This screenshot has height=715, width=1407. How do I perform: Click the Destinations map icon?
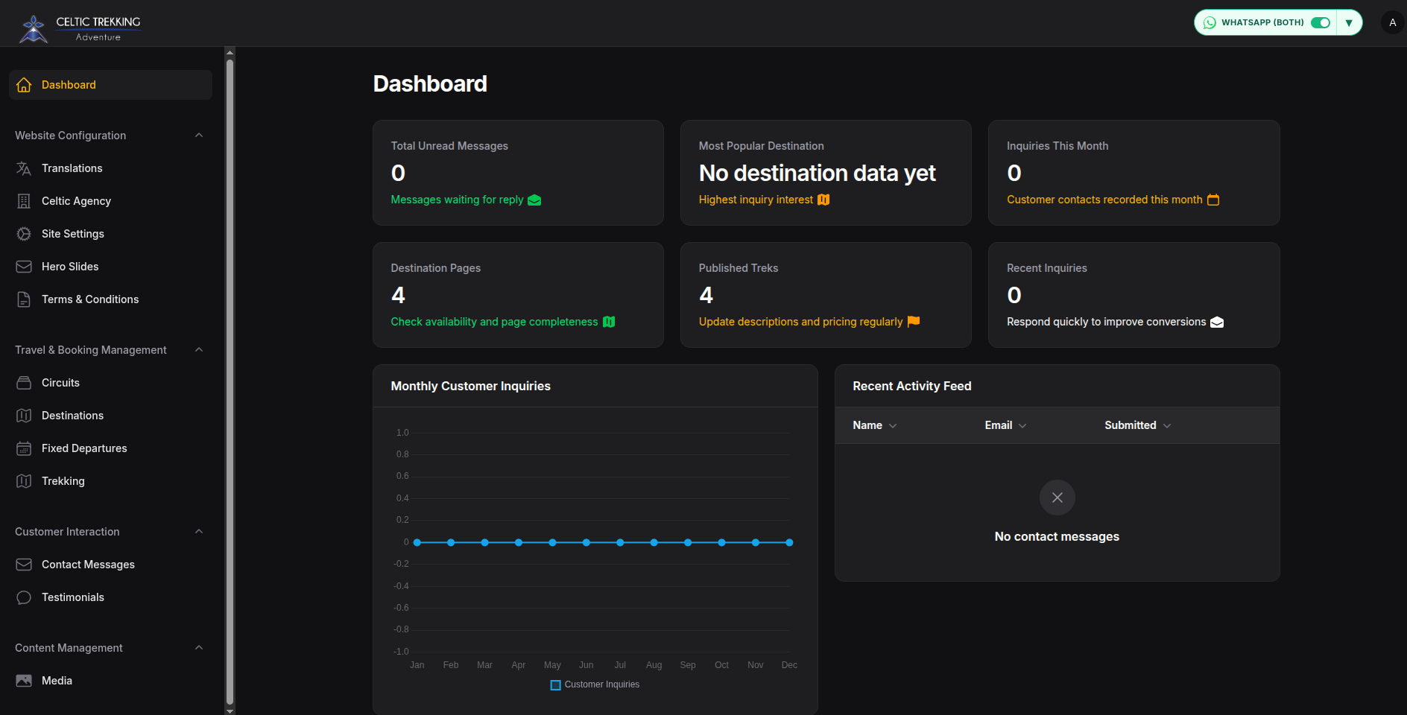tap(24, 416)
